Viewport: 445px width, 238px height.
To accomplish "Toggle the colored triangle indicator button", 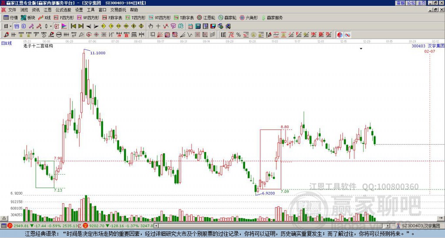I will tap(64, 26).
